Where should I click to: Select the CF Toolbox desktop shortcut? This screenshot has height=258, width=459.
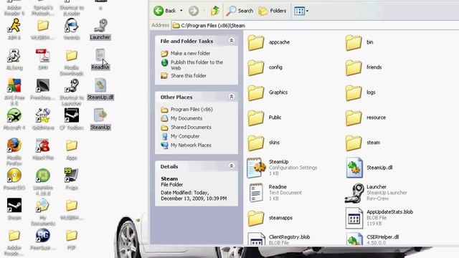click(72, 120)
